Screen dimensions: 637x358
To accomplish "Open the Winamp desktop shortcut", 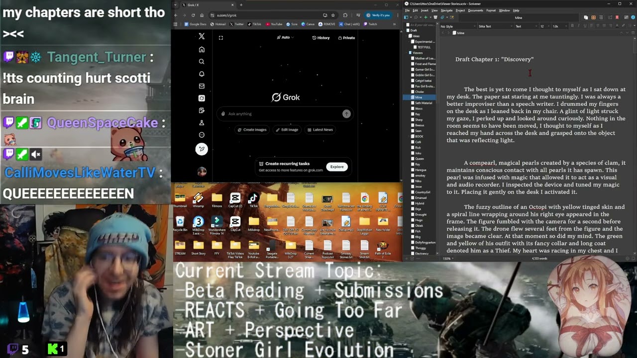I will point(198,200).
